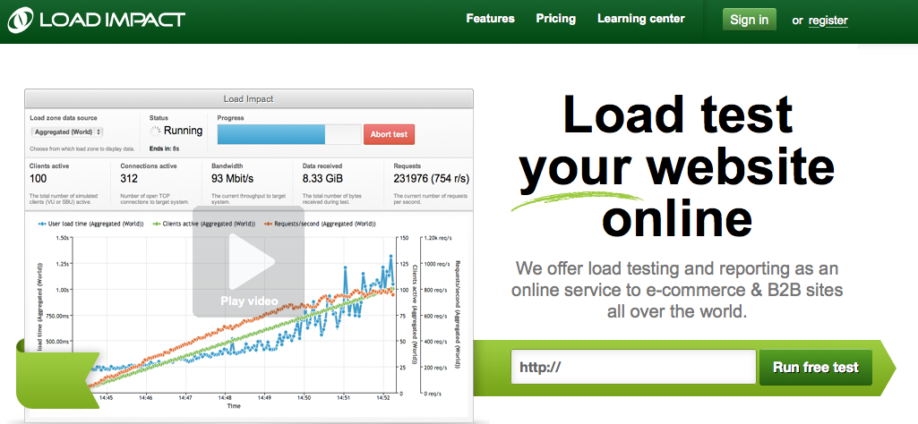
Task: Play the demo video
Action: click(x=249, y=261)
